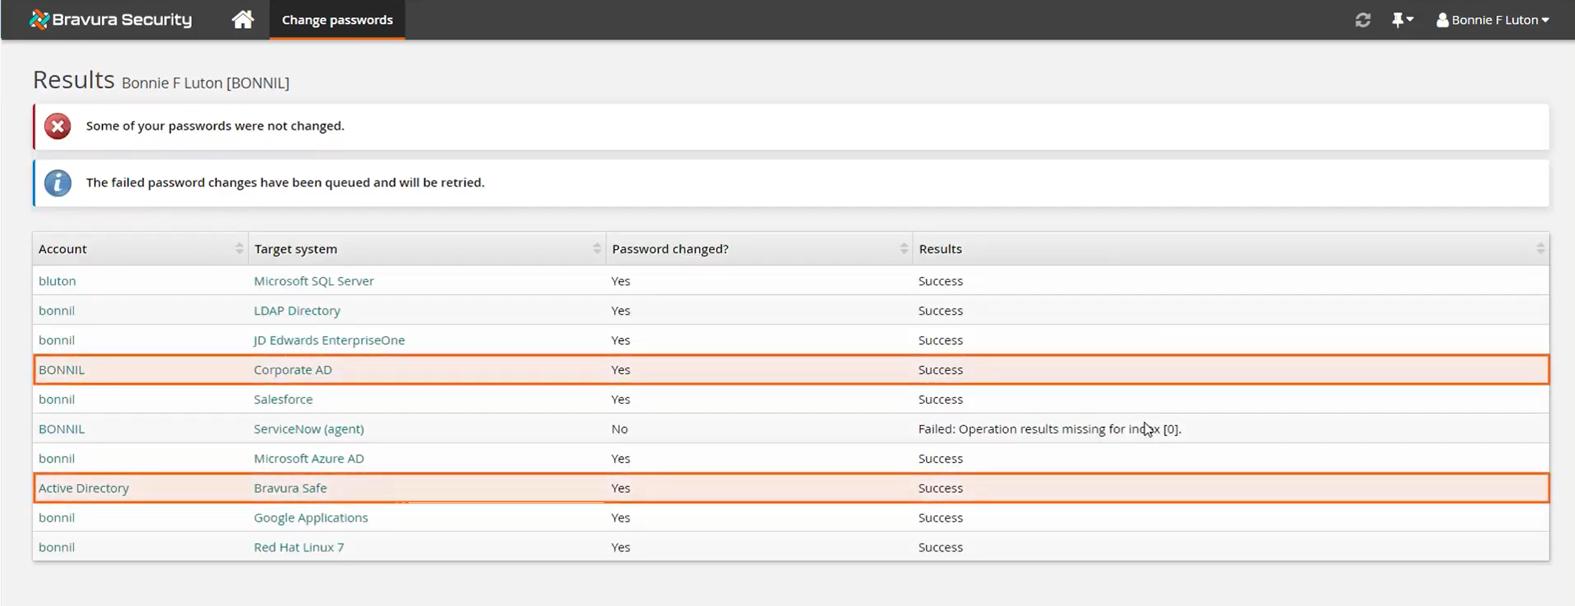Open the Red Hat Linux 7 target system
The width and height of the screenshot is (1575, 606).
point(298,547)
